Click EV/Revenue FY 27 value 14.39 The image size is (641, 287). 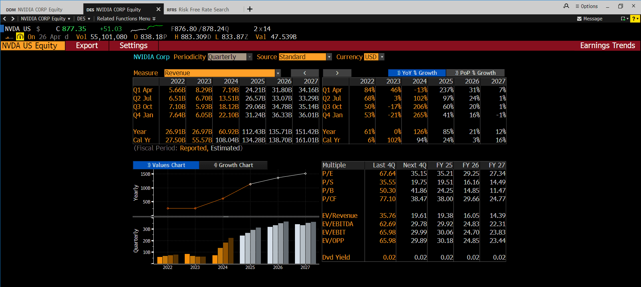497,216
